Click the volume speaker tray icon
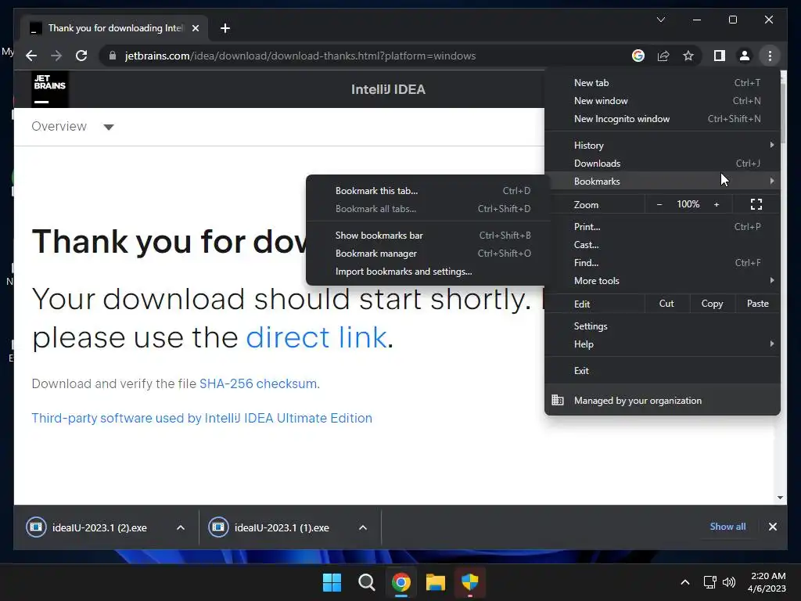This screenshot has width=801, height=601. click(x=729, y=582)
